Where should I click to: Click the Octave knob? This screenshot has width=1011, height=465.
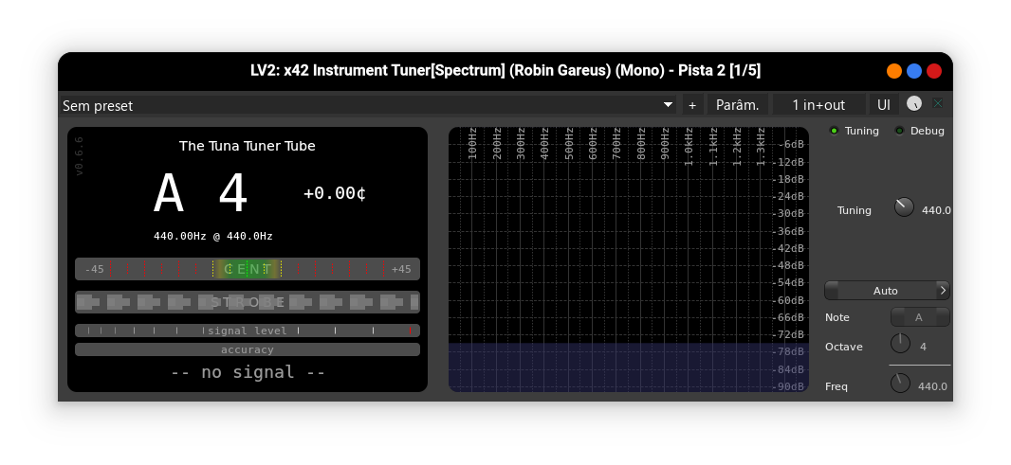[x=900, y=343]
